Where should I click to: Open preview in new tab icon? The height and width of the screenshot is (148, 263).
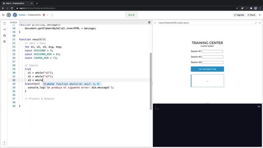[x=260, y=23]
